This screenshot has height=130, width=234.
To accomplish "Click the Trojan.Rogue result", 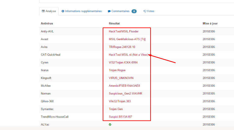I will coord(117,70).
